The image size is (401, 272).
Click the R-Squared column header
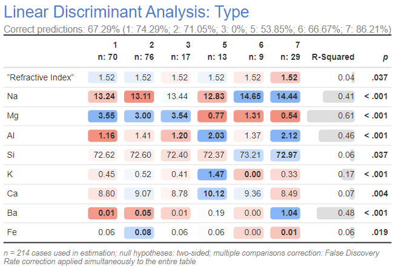pyautogui.click(x=333, y=57)
